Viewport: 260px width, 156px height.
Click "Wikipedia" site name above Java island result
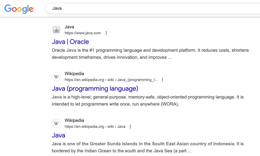pos(74,120)
